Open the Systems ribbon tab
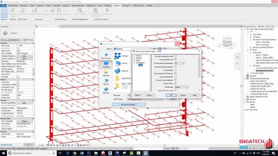Screen dimensions: 278x156 [40, 6]
